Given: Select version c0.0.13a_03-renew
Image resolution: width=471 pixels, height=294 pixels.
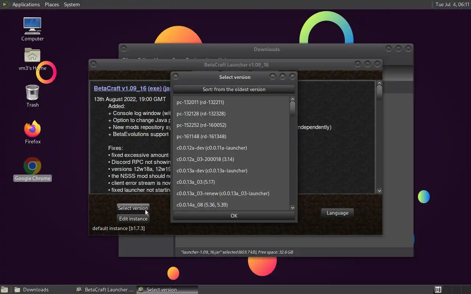Looking at the screenshot, I should [231, 193].
